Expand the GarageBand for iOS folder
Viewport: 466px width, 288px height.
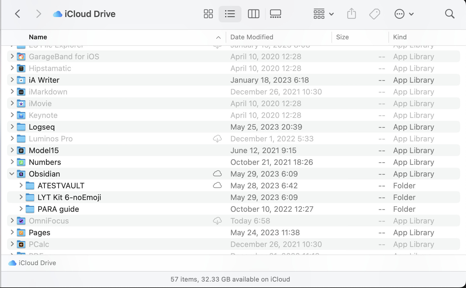[12, 56]
